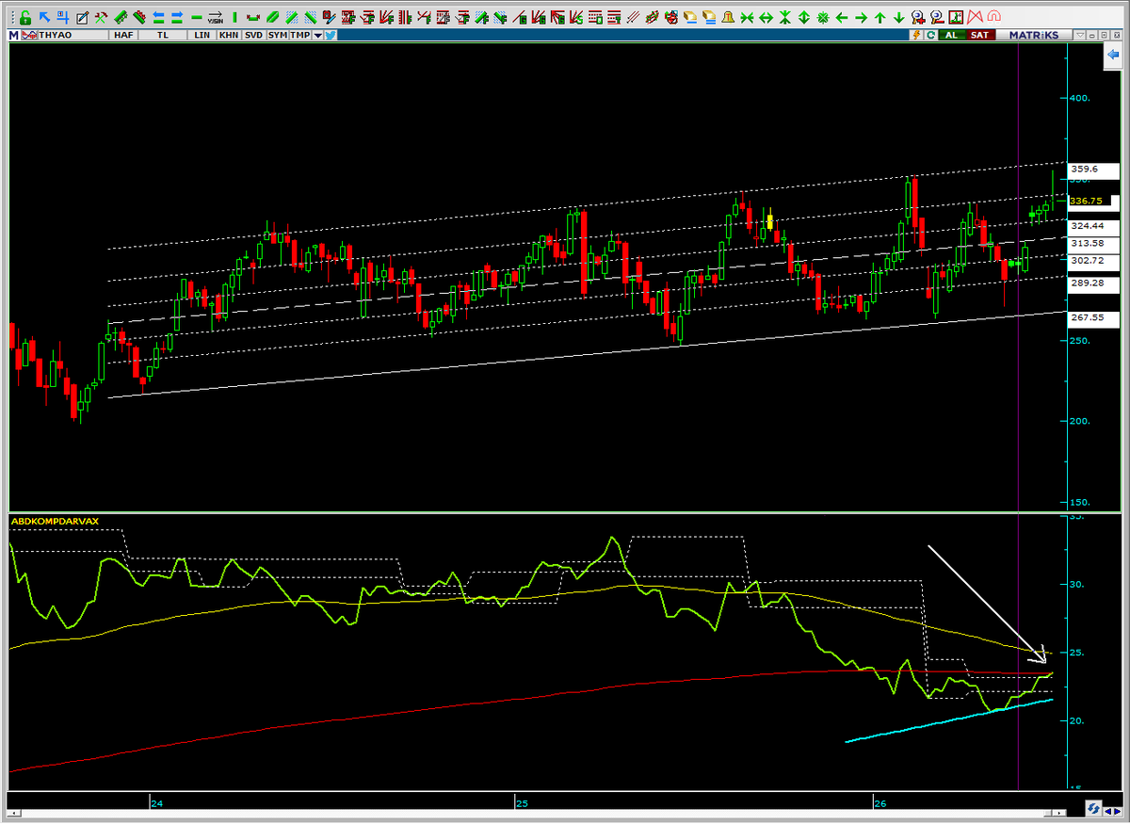Click the crossed hammers tools icon

[x=101, y=18]
